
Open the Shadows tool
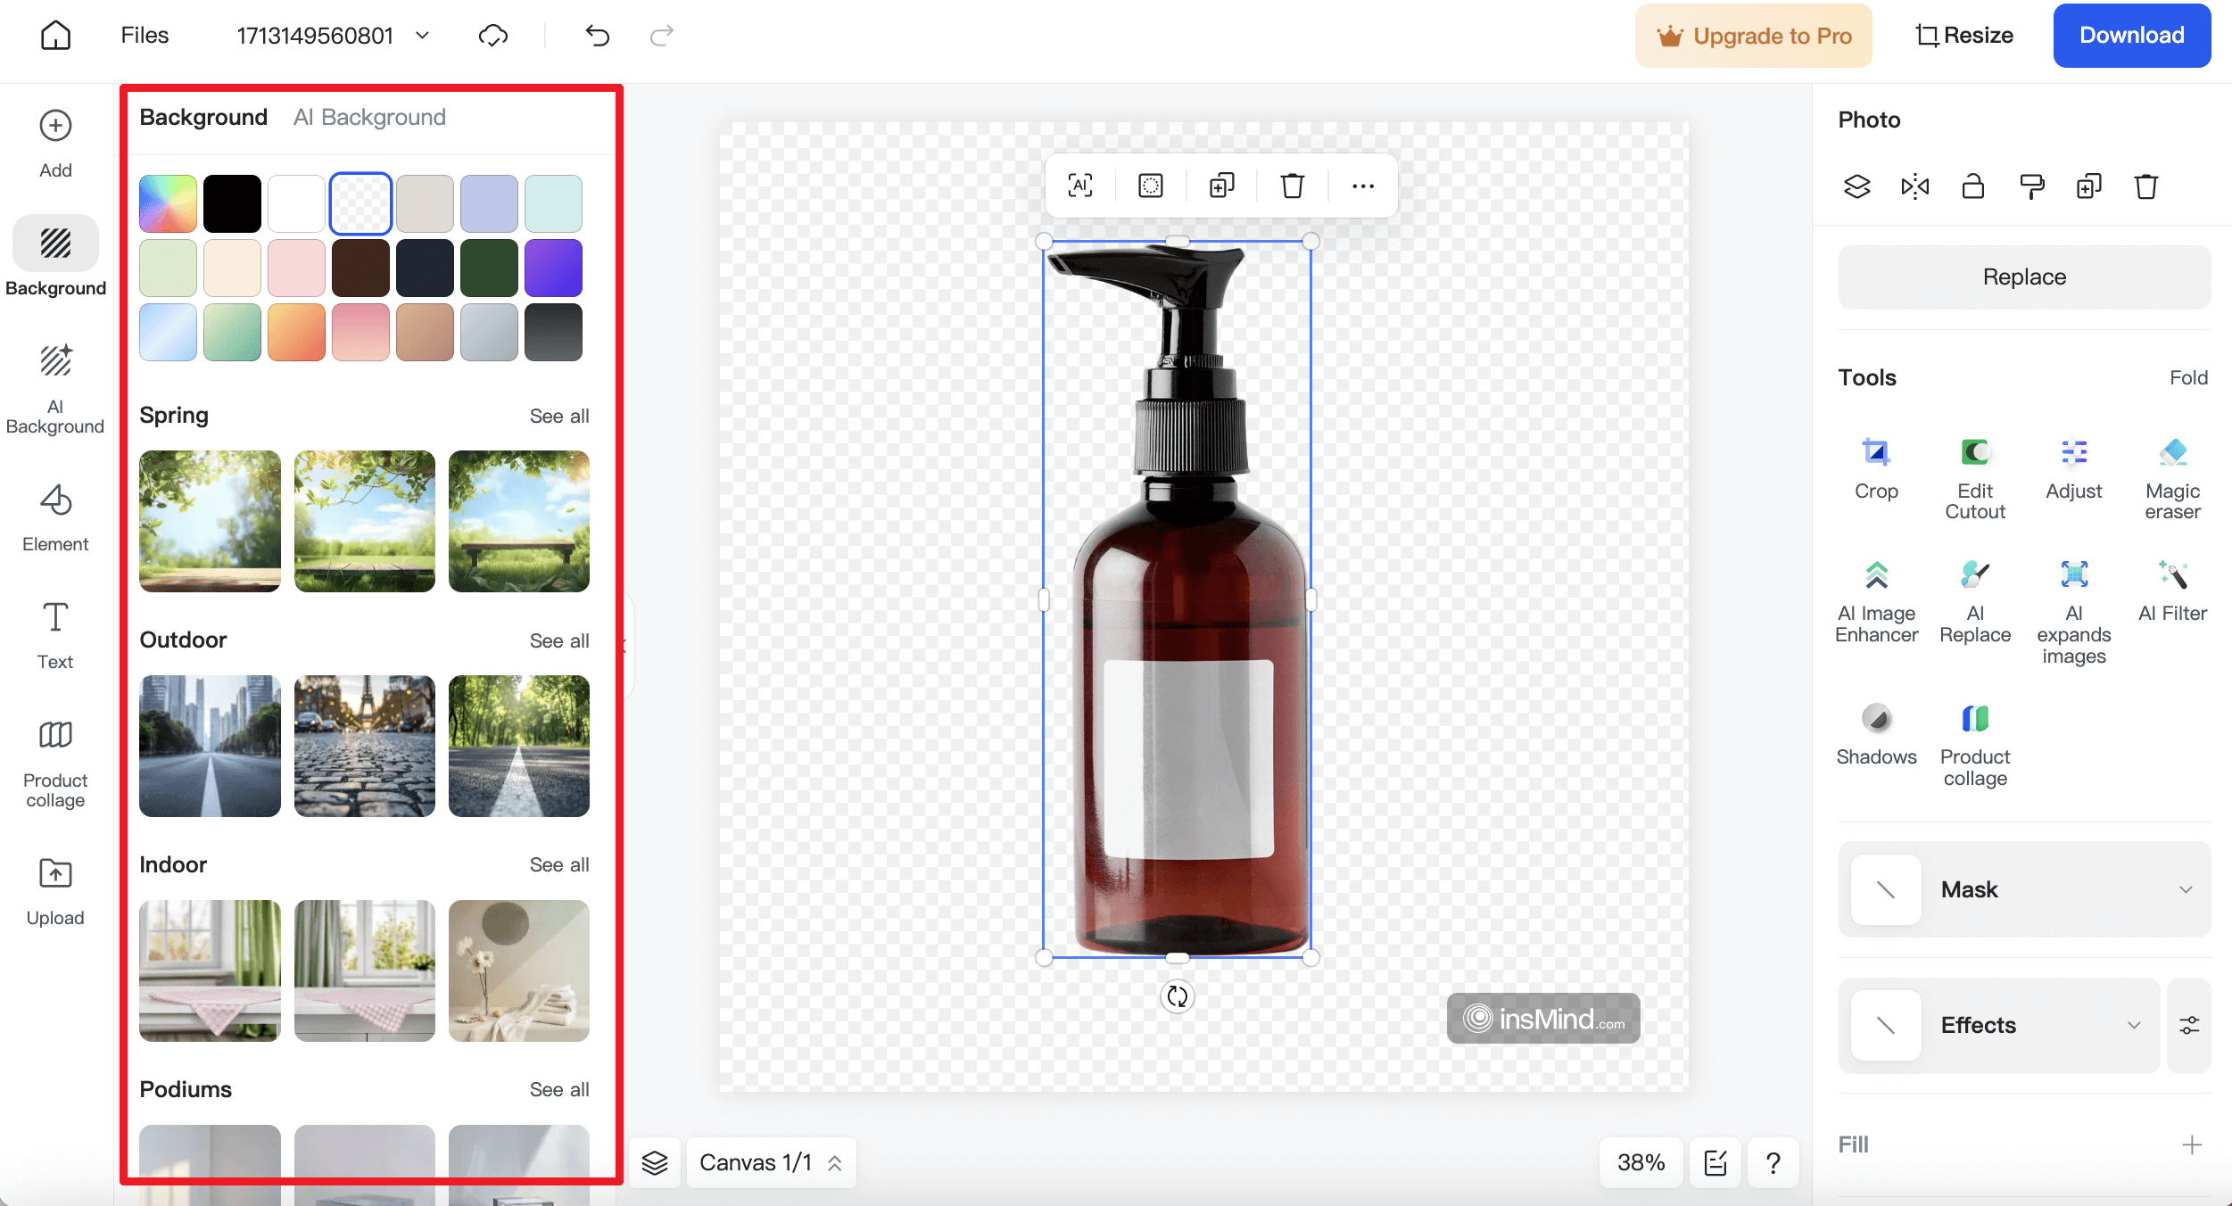(x=1876, y=735)
